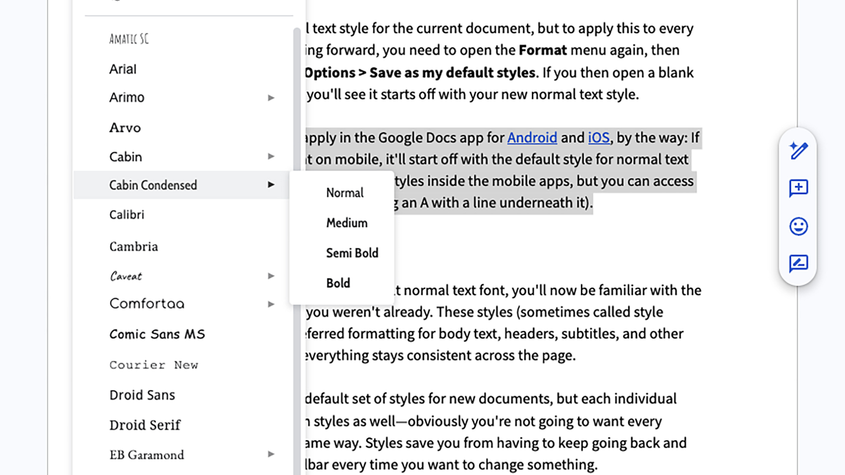Click the emoji/reaction icon in sidebar
The height and width of the screenshot is (475, 845).
[799, 226]
